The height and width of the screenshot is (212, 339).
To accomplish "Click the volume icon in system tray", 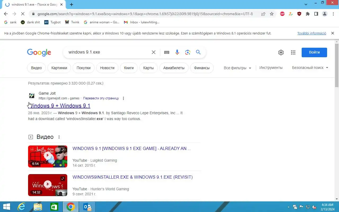I will point(314,207).
